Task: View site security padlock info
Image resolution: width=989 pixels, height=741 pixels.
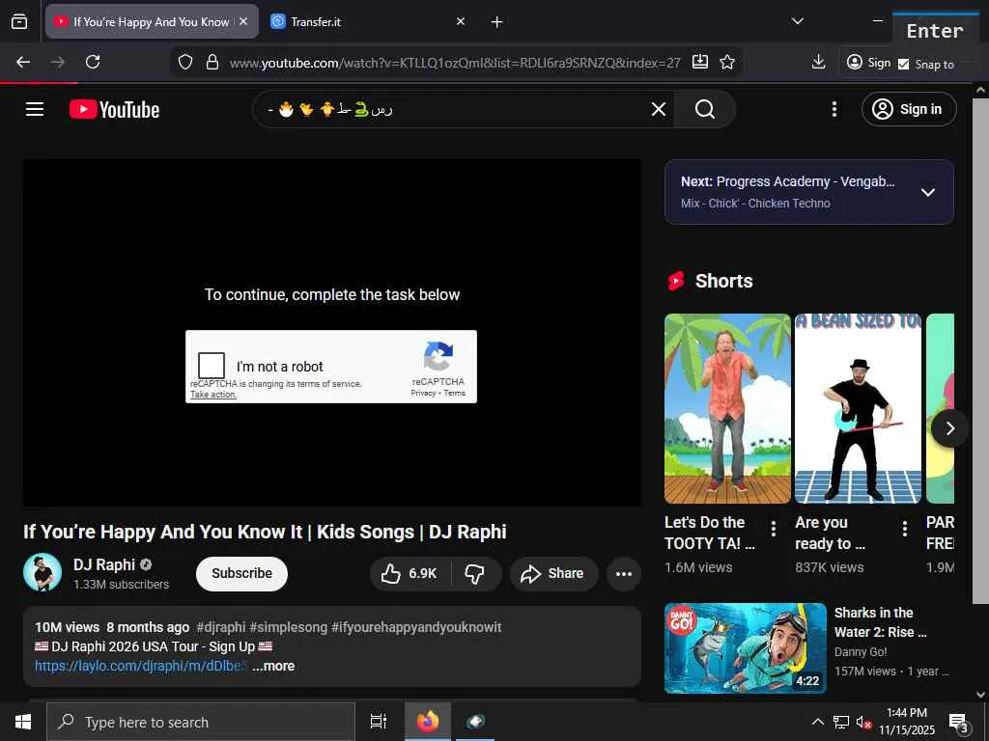Action: [x=212, y=63]
